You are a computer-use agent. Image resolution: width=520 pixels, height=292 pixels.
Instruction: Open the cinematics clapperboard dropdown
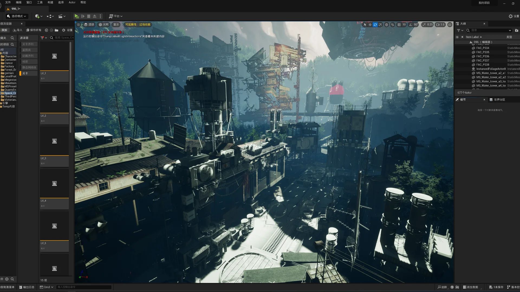(x=62, y=16)
